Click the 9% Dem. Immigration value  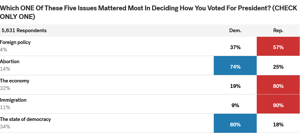235,105
